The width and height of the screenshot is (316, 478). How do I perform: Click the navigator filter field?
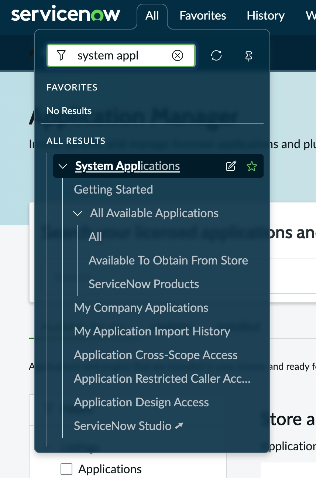coord(121,55)
